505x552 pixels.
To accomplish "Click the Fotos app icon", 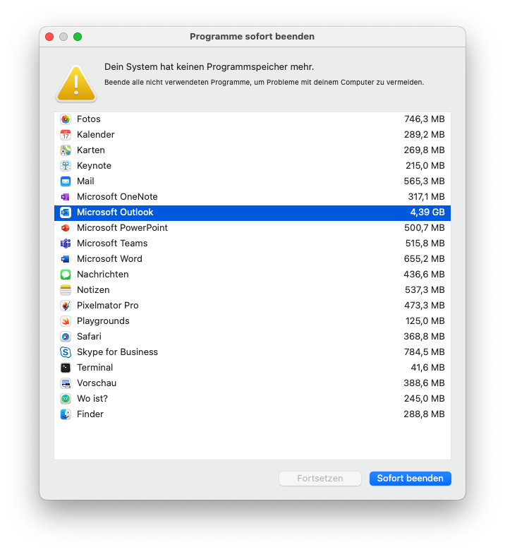I will (66, 119).
